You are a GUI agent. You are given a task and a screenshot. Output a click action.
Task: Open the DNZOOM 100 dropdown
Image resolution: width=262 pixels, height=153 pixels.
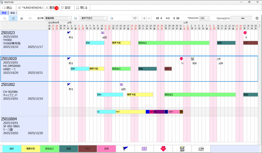pos(204,18)
